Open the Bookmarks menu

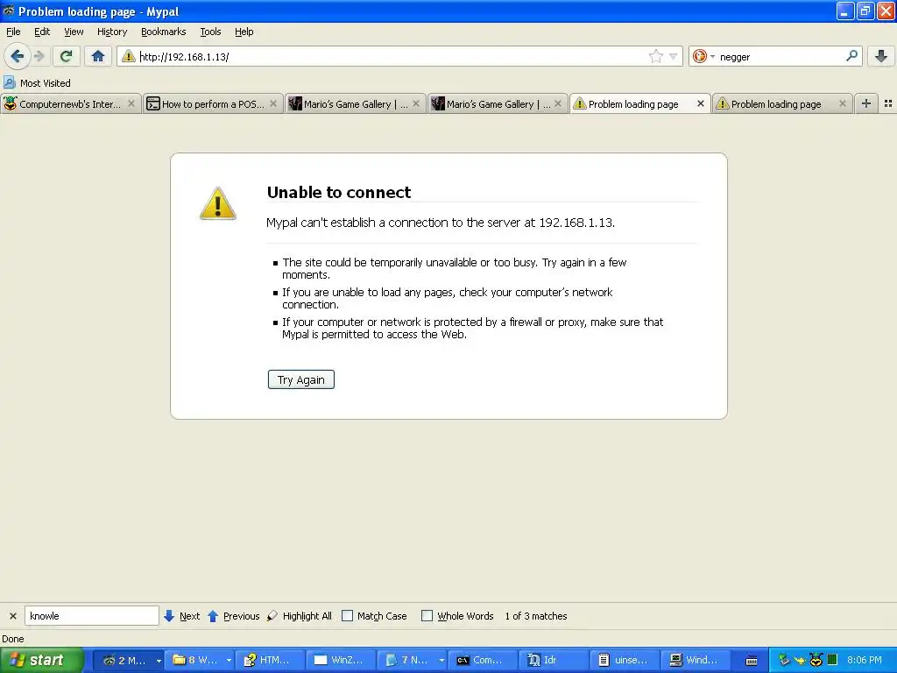164,32
